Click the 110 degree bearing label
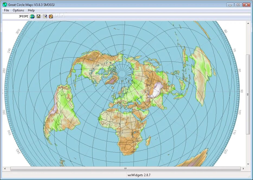The width and height of the screenshot is (253, 180). (234, 132)
